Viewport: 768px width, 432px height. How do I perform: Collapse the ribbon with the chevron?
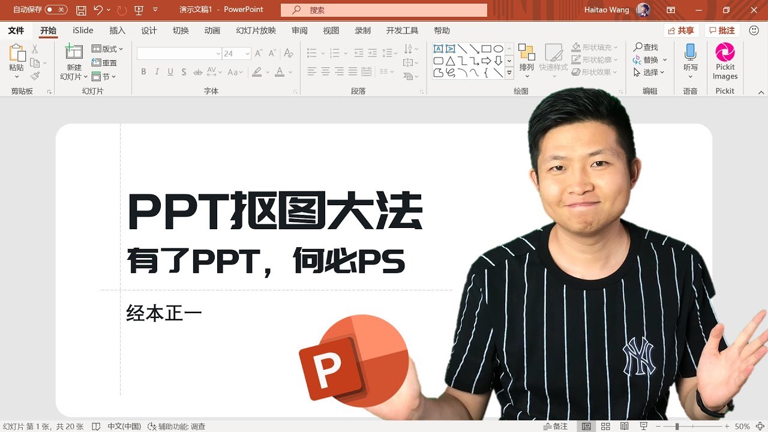[x=761, y=92]
